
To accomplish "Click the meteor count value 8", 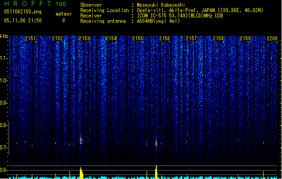I will pyautogui.click(x=64, y=21).
